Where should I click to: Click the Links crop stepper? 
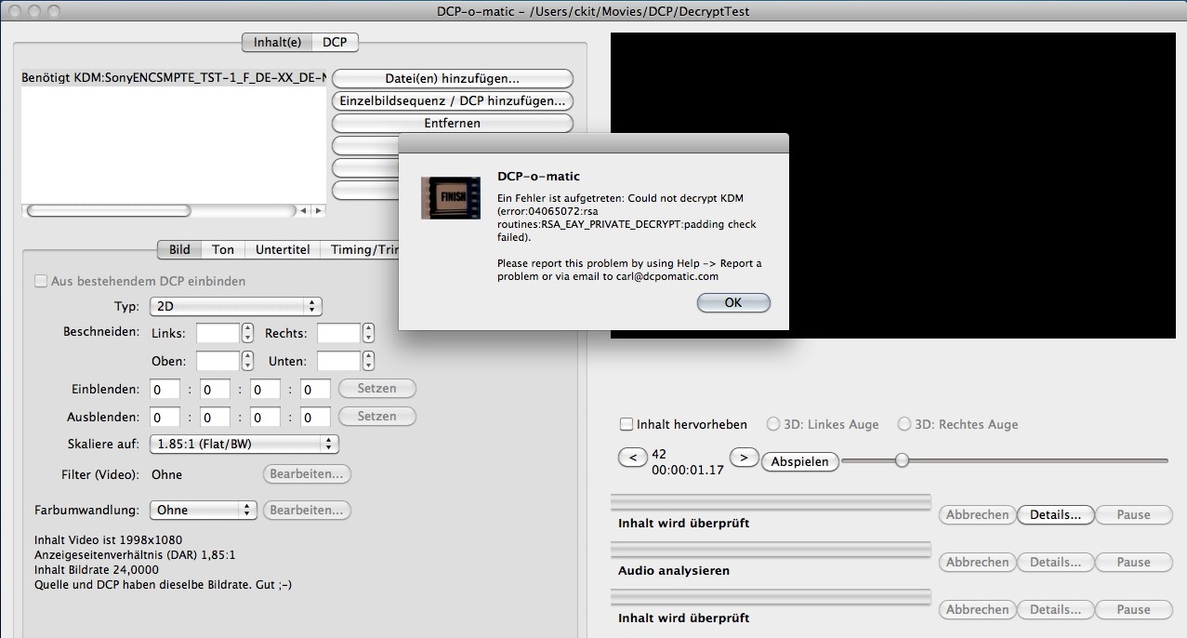247,333
